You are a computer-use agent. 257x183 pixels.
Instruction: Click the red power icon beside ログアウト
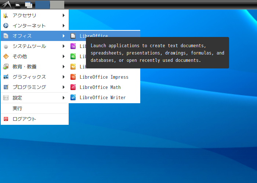pyautogui.click(x=6, y=119)
